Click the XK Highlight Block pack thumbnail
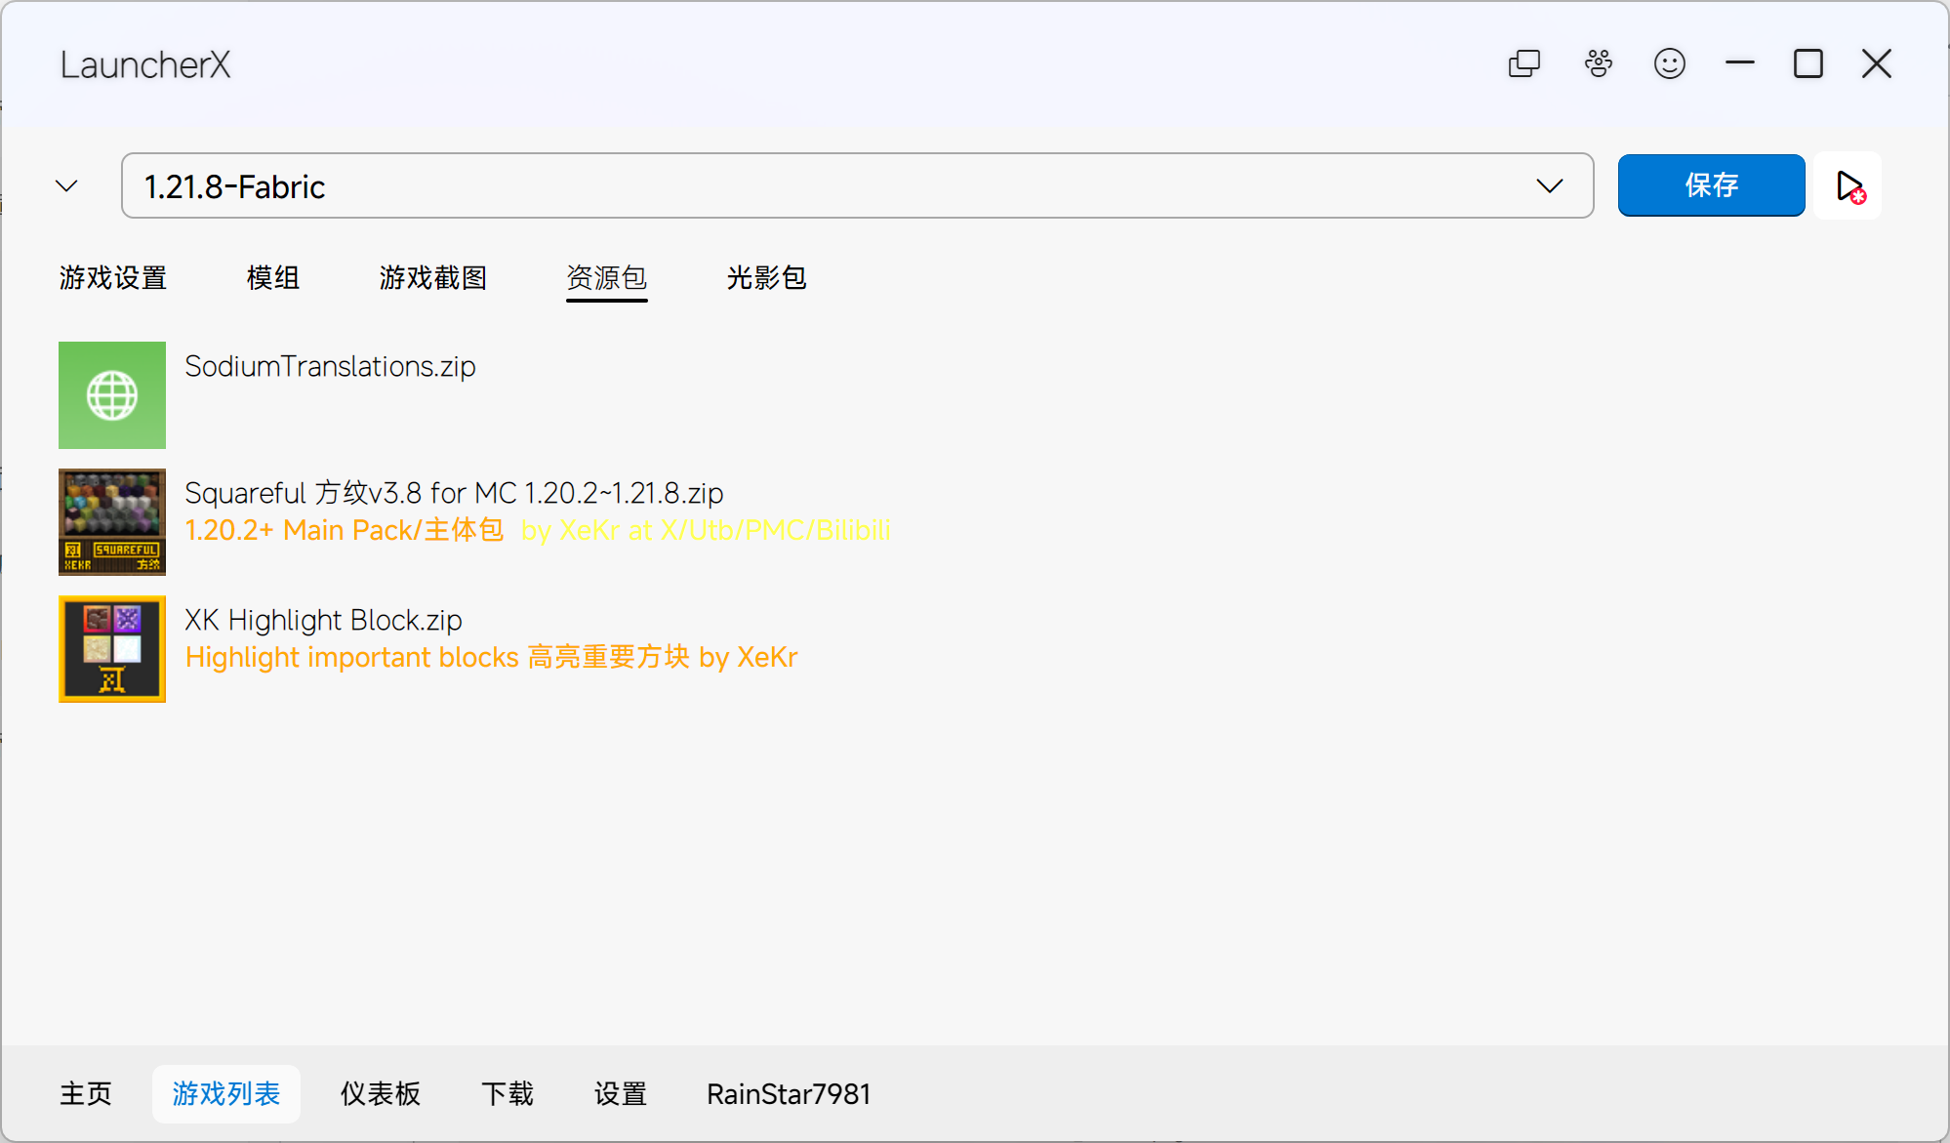 (111, 649)
